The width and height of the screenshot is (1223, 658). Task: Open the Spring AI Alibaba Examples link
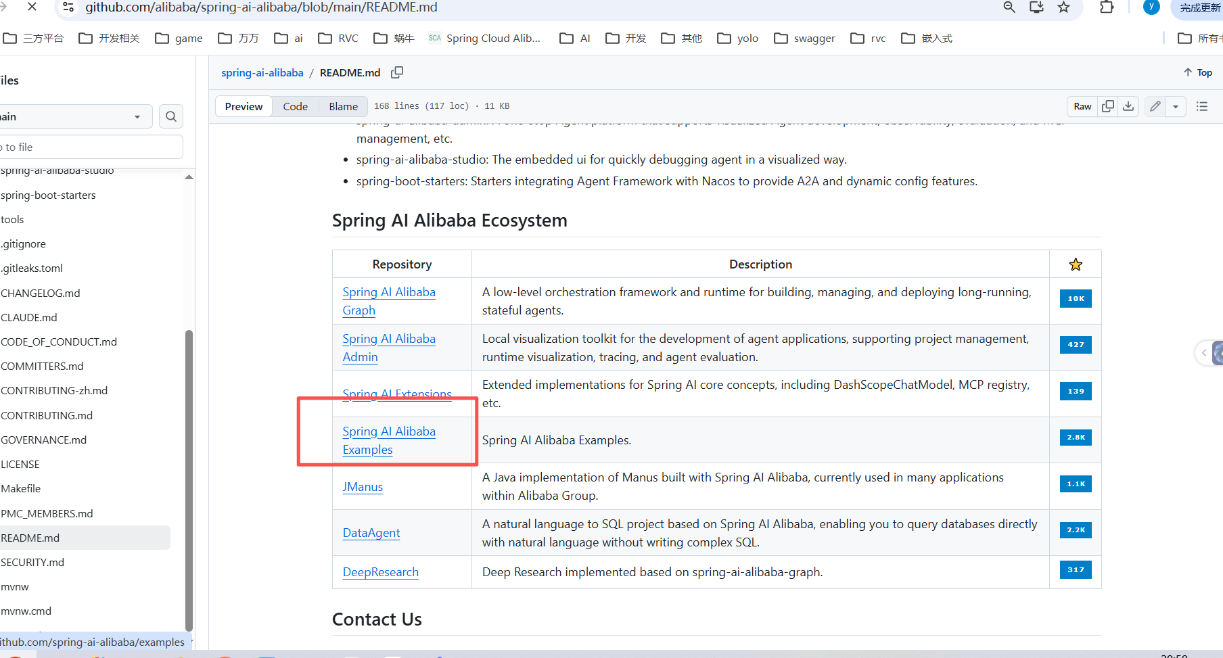coord(389,440)
